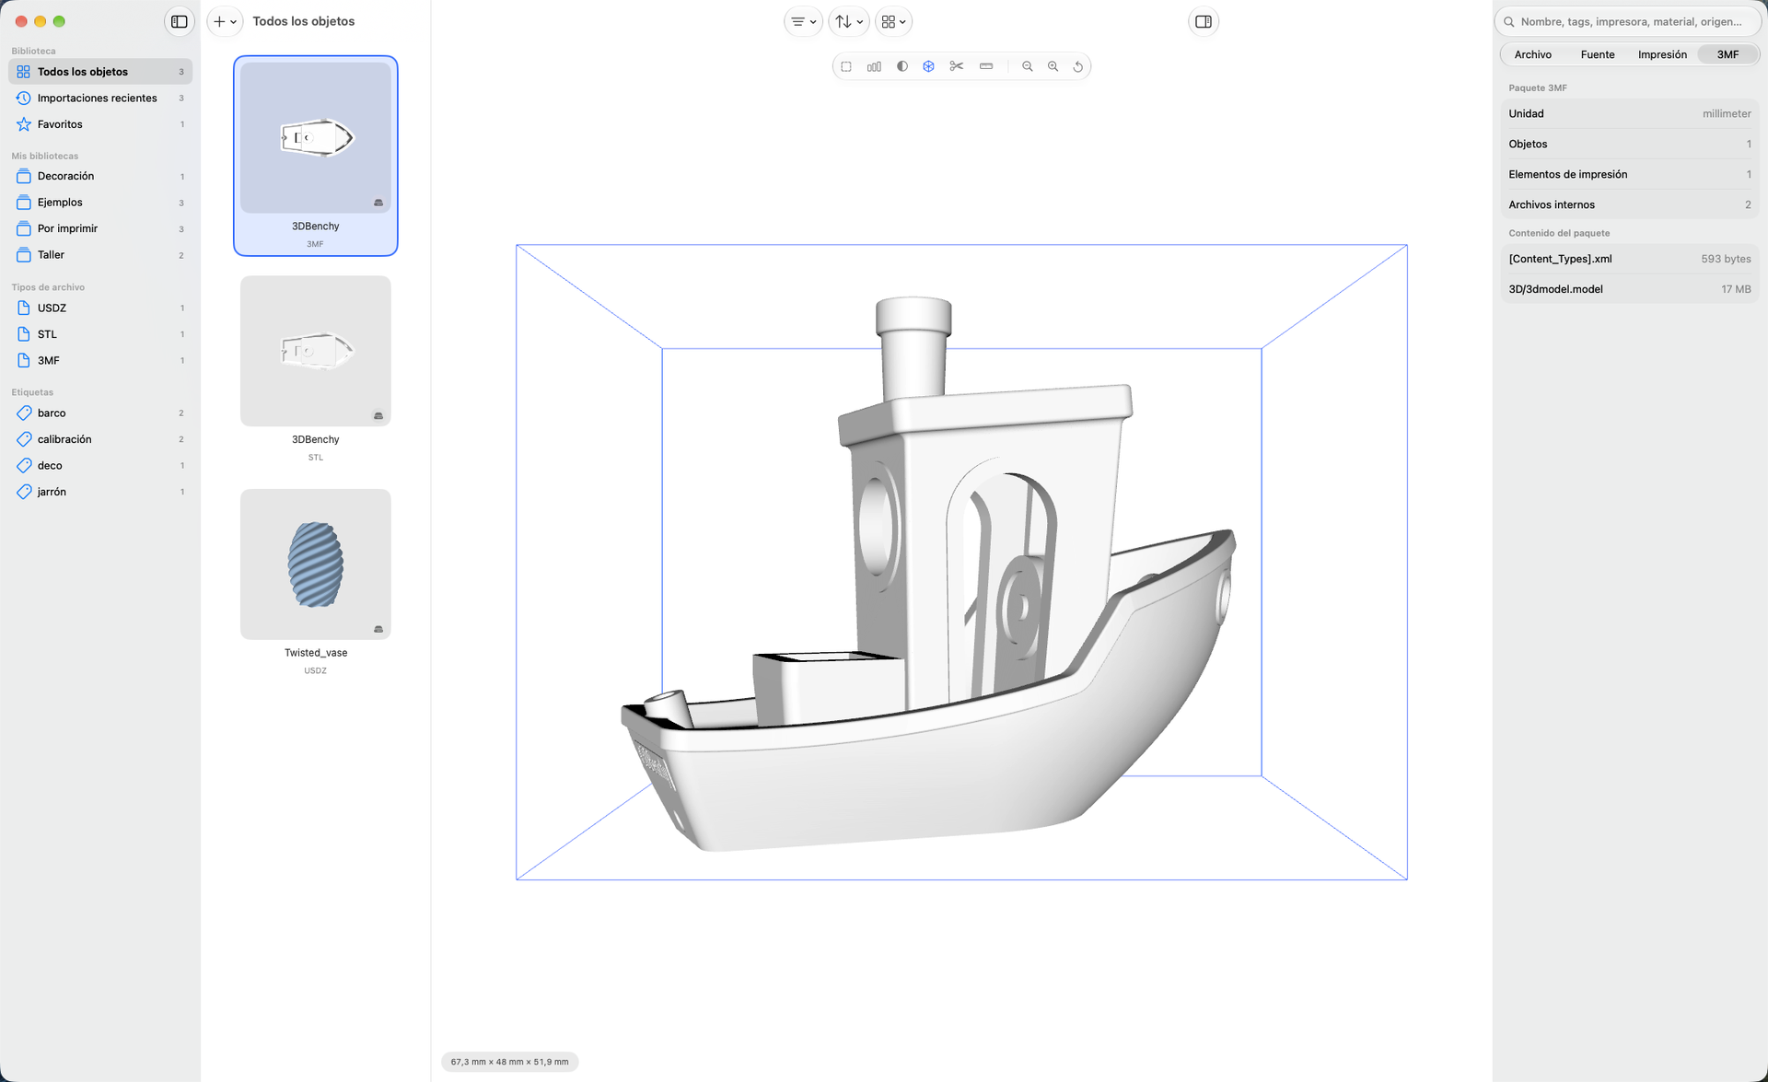Select the scissors section-cut tool
The width and height of the screenshot is (1768, 1082).
pos(956,66)
